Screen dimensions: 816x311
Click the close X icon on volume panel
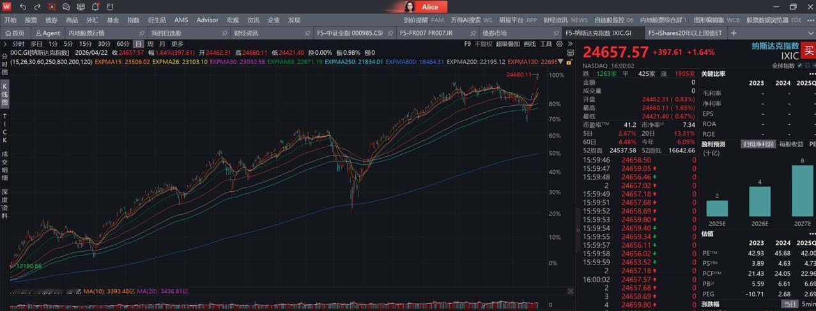coord(570,291)
